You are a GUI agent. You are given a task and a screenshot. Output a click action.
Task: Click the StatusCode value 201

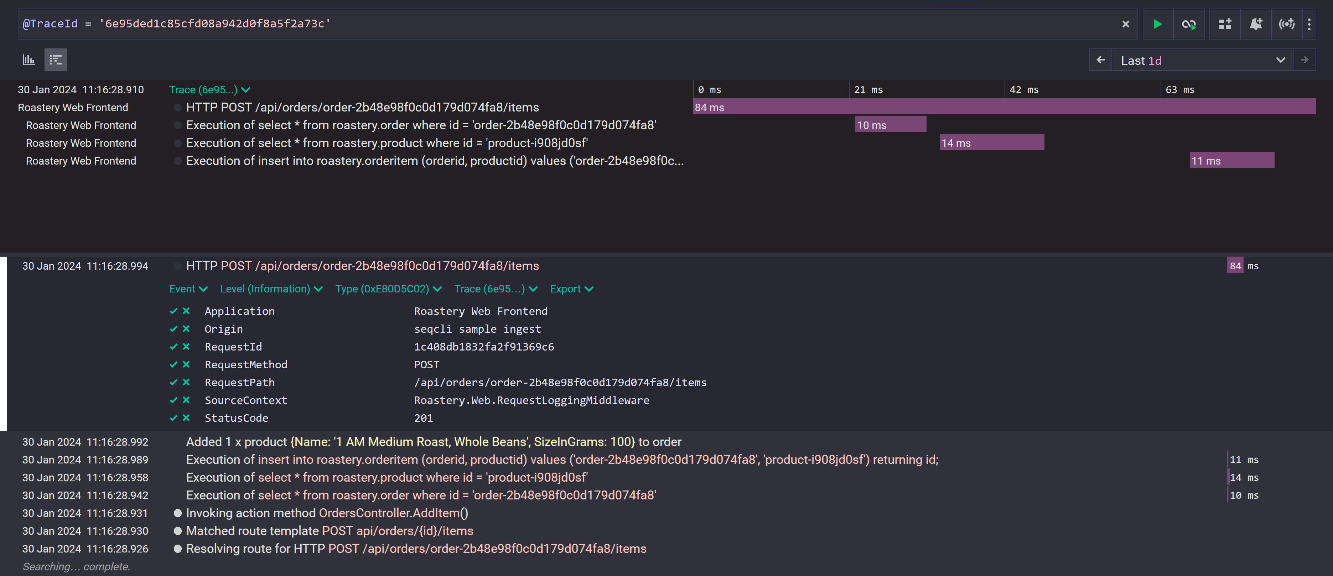423,418
